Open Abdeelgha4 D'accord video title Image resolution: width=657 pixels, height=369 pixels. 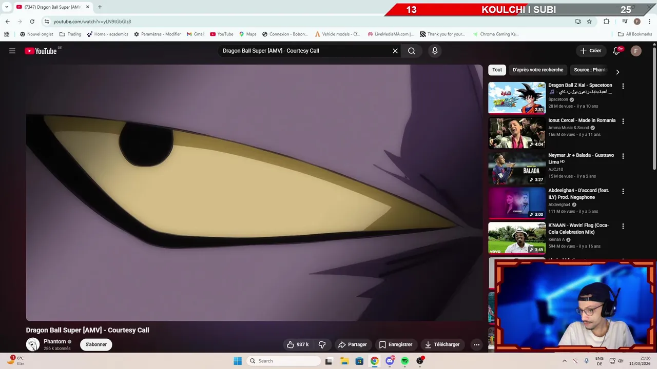click(578, 194)
